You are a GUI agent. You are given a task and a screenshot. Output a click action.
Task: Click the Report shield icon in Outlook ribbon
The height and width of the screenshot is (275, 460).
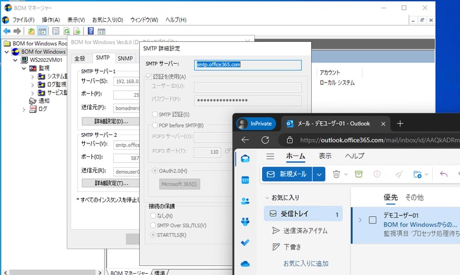377,174
